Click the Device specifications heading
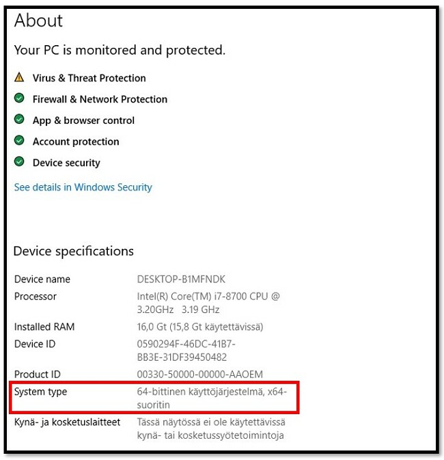The height and width of the screenshot is (460, 444). (74, 252)
